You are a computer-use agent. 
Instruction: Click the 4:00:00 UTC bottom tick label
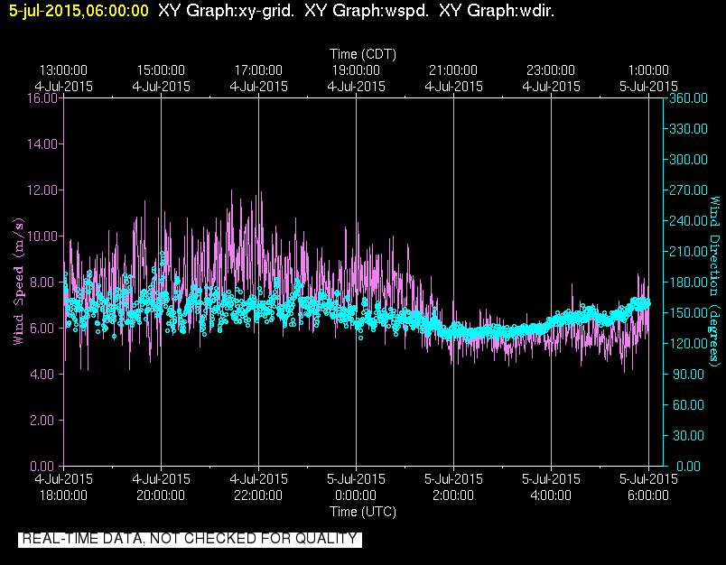pyautogui.click(x=551, y=496)
